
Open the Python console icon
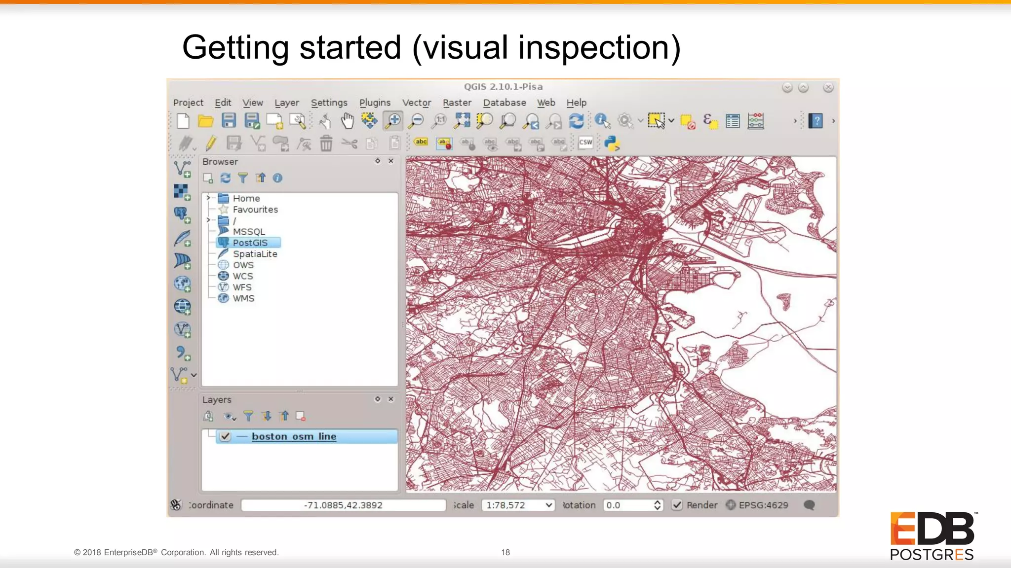coord(612,143)
